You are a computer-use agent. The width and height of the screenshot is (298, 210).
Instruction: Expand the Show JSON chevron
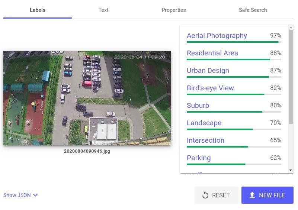pyautogui.click(x=35, y=195)
